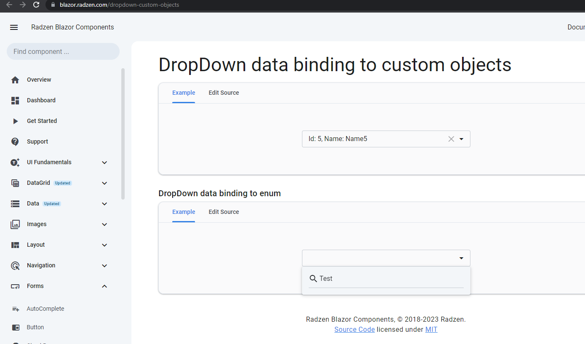Toggle the enum dropdown arrow
This screenshot has height=344, width=585.
[461, 258]
